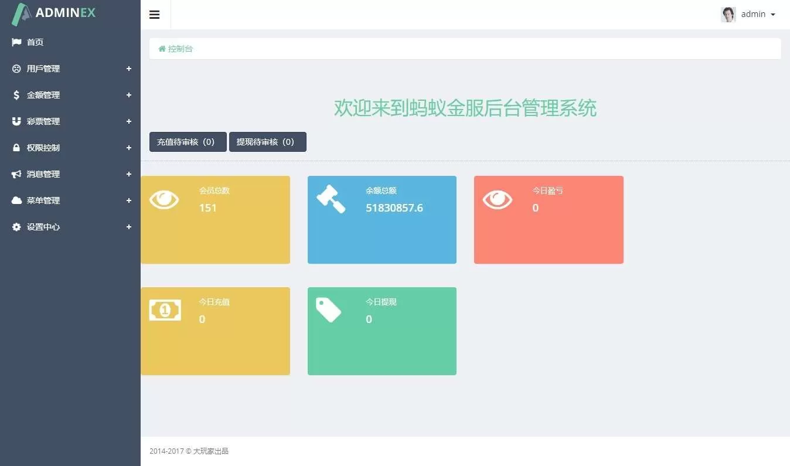Select 菜单管理 in the sidebar
Viewport: 790px width, 466px height.
43,200
